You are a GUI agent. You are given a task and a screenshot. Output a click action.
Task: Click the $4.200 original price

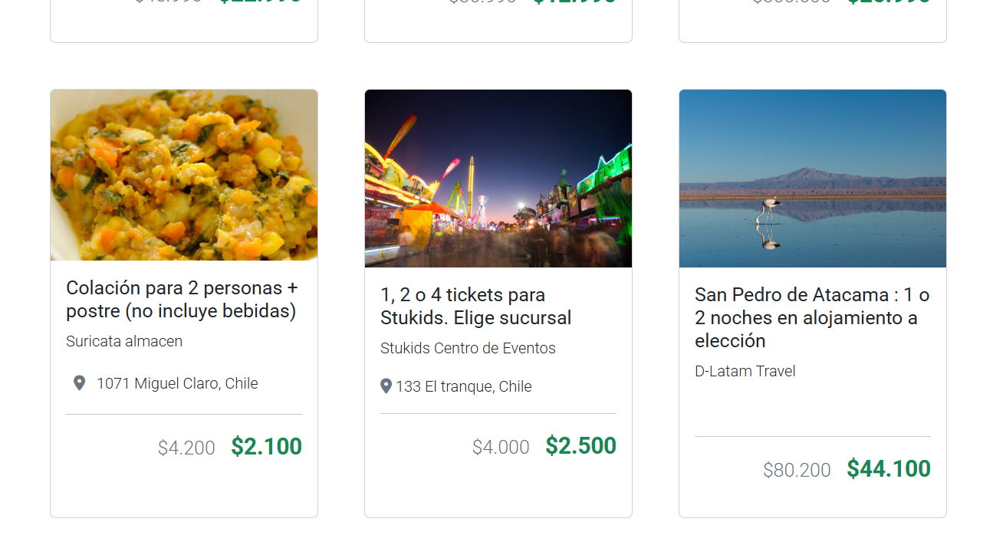186,448
